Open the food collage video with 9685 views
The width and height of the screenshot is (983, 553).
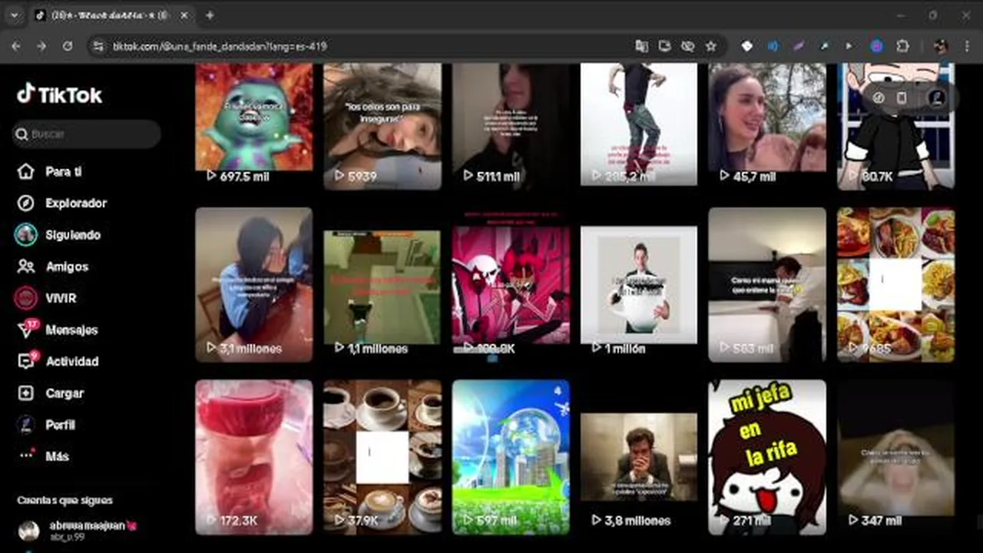pos(895,284)
